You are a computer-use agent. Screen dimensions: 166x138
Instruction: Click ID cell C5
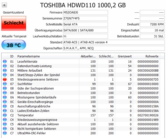[x=12, y=124]
